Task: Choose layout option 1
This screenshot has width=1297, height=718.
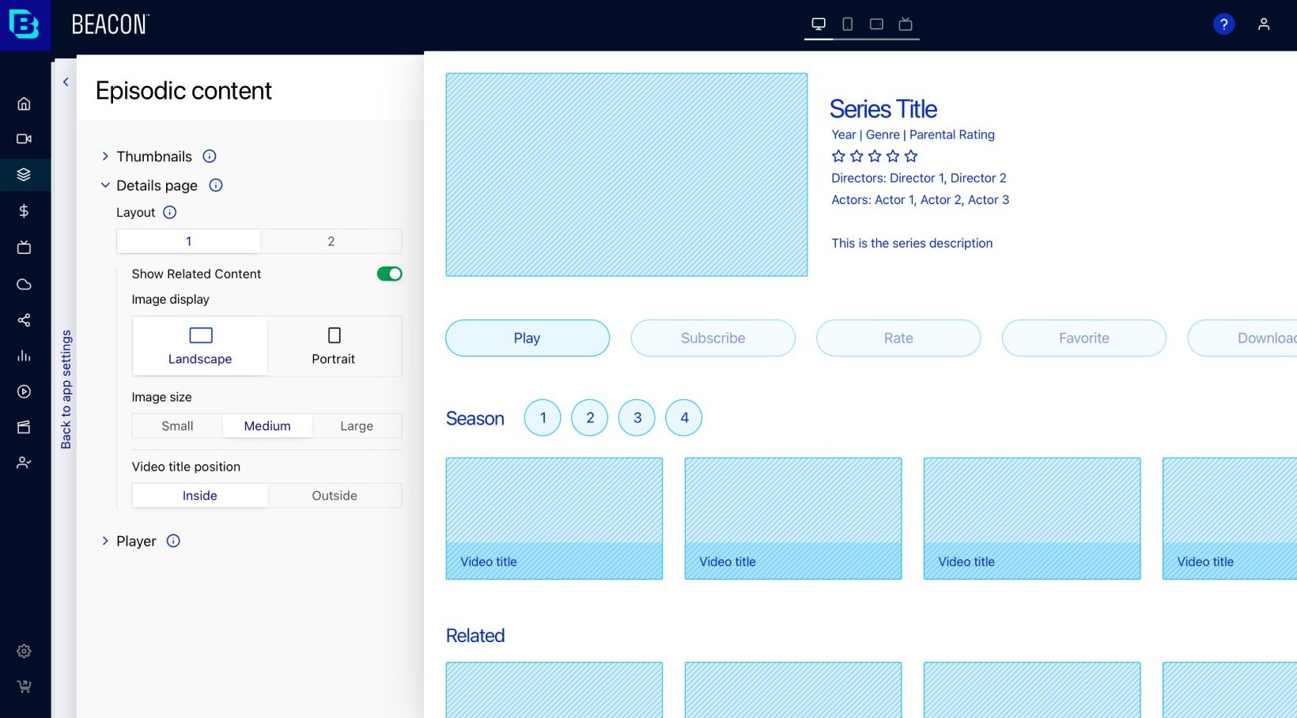Action: [188, 241]
